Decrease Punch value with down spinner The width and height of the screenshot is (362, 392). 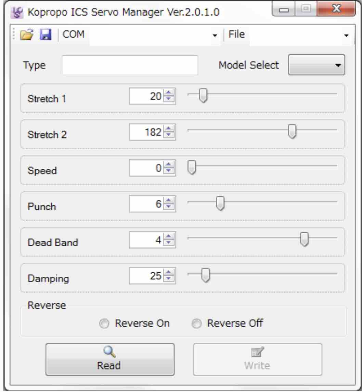click(169, 207)
